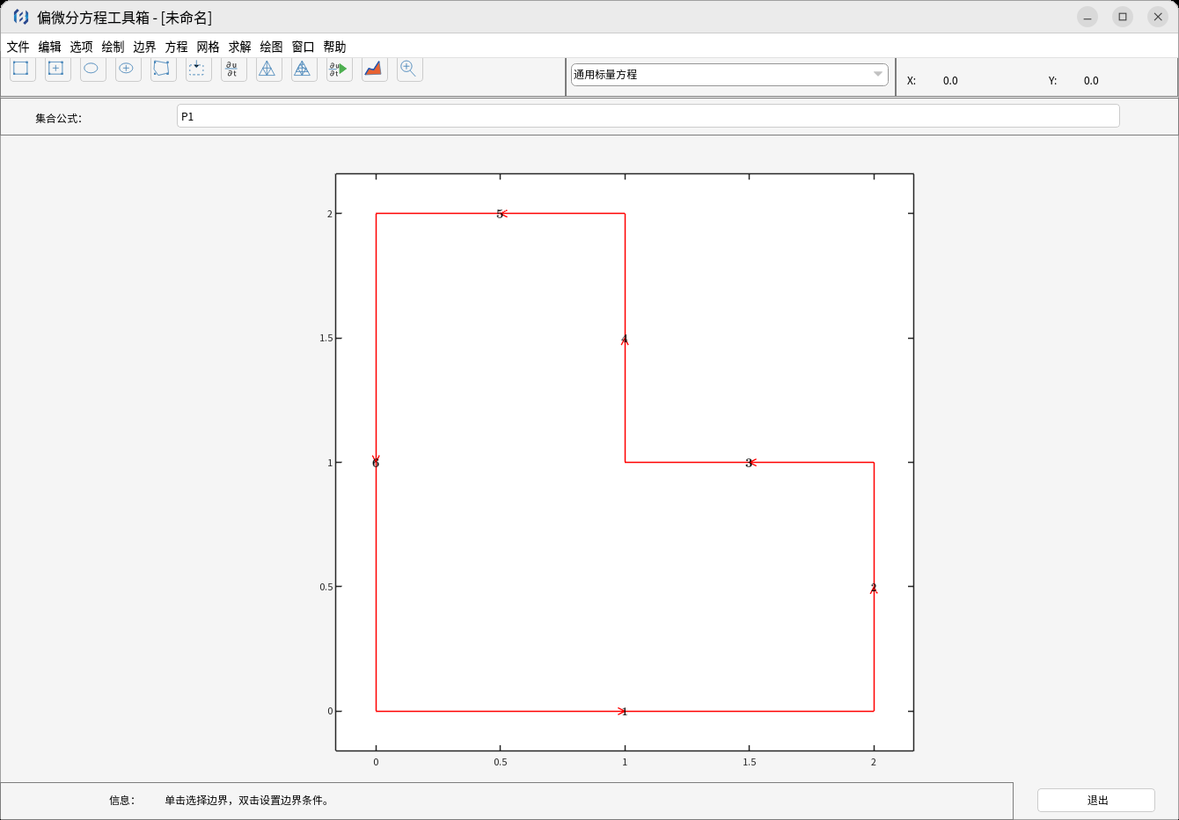
Task: Select the draw rectangle tool
Action: tap(22, 69)
